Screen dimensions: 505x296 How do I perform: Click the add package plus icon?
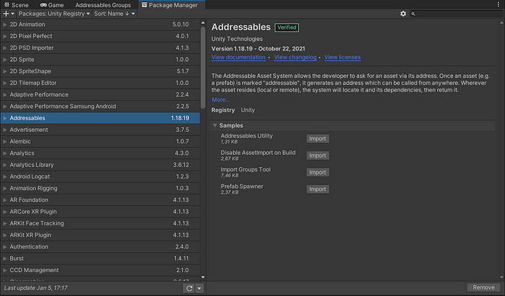pyautogui.click(x=6, y=14)
